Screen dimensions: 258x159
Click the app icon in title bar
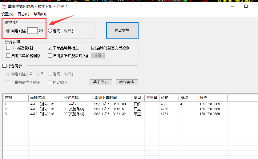pos(4,6)
